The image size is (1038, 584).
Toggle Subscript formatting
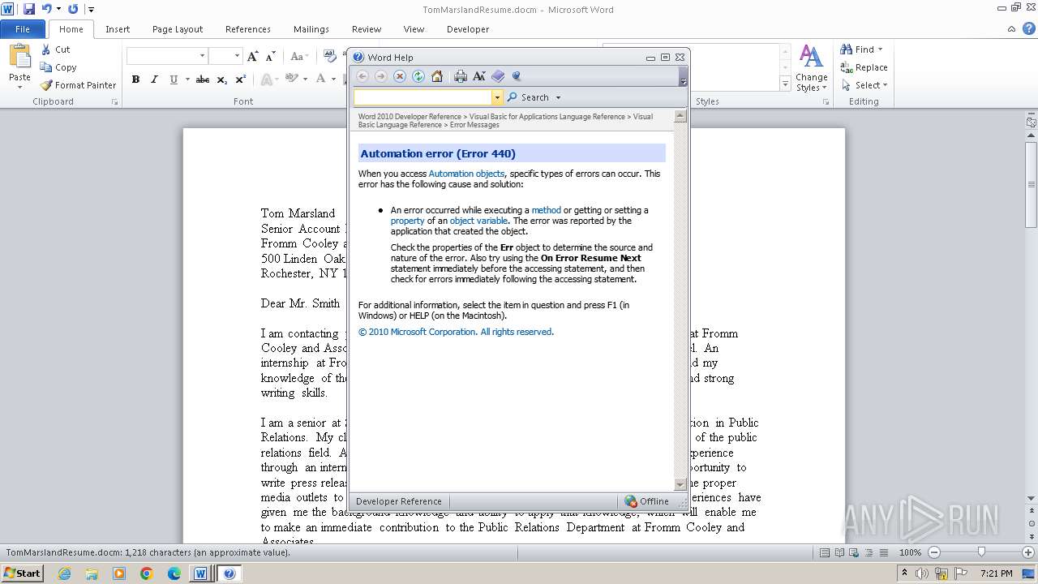click(221, 79)
